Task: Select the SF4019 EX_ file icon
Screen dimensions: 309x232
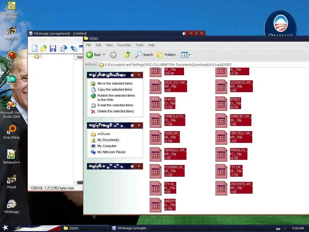Action: point(155,104)
